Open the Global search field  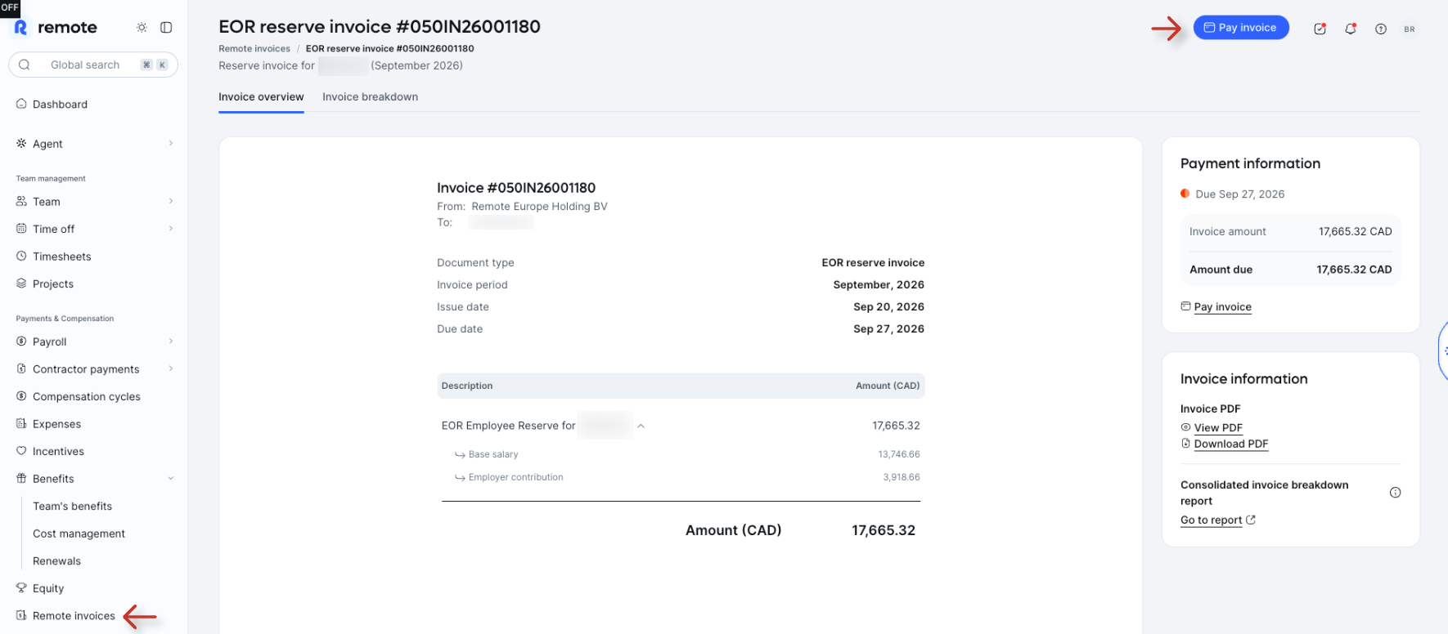pos(93,65)
